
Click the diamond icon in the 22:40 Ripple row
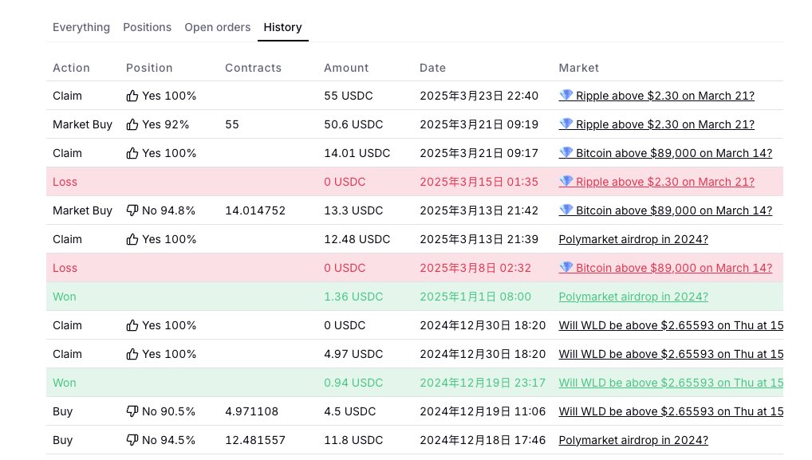click(x=566, y=95)
